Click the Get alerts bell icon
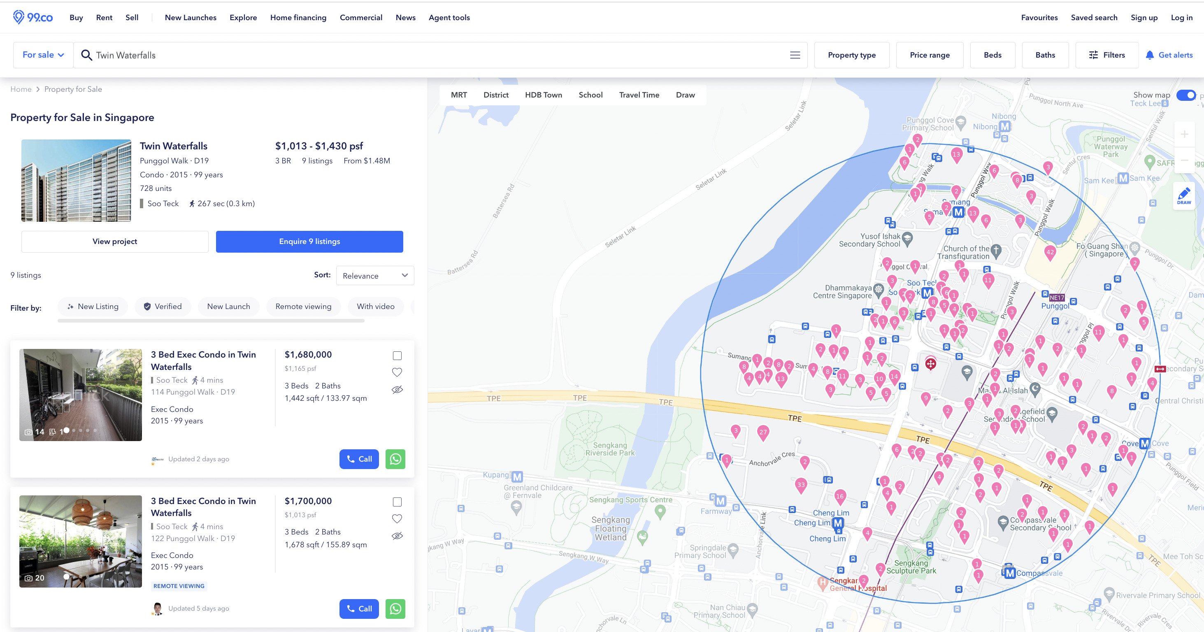Screen dimensions: 1204x632 coord(1150,55)
